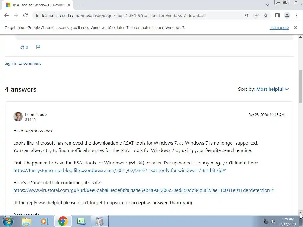Click the zoom magnifier icon in address bar

(246, 15)
